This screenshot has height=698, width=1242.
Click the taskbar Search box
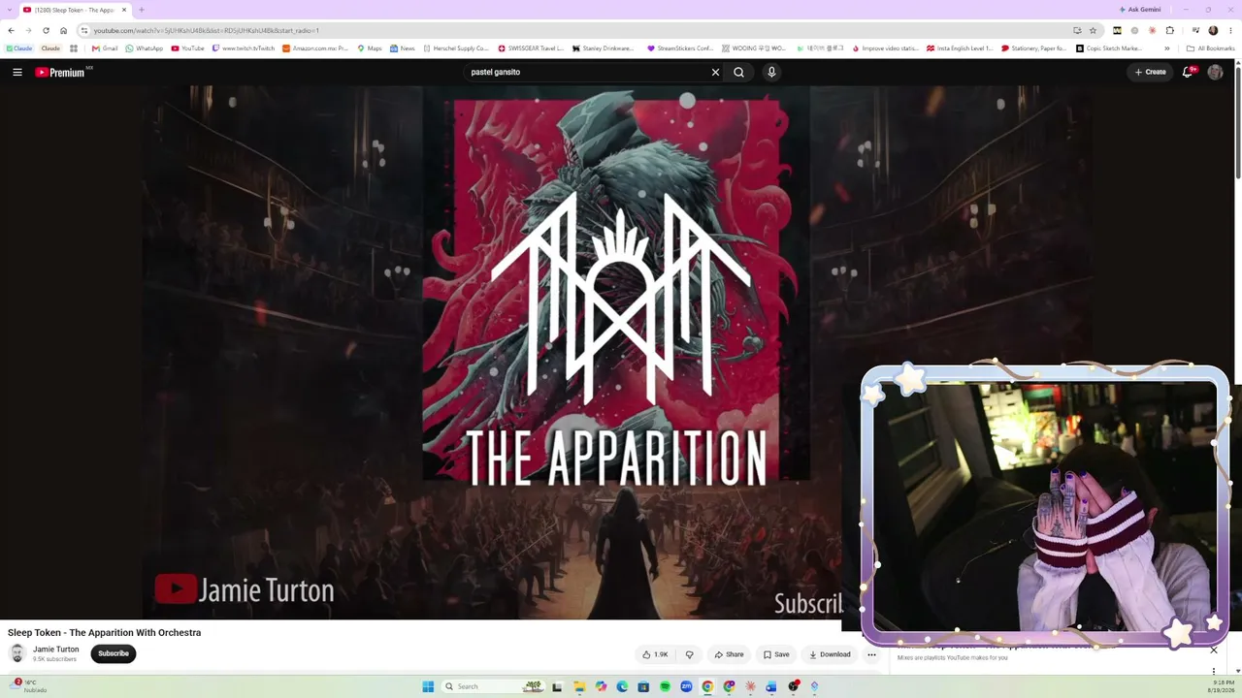(493, 686)
